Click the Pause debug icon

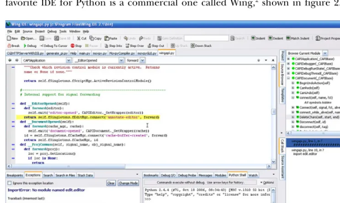point(87,46)
